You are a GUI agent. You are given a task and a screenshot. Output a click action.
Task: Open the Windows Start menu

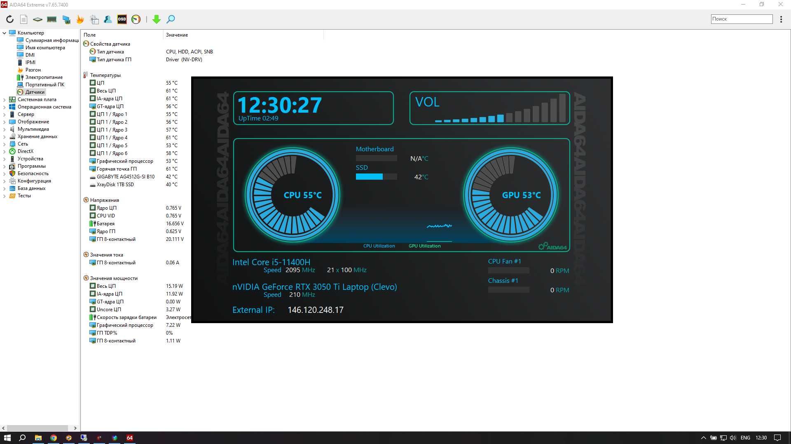pyautogui.click(x=7, y=438)
